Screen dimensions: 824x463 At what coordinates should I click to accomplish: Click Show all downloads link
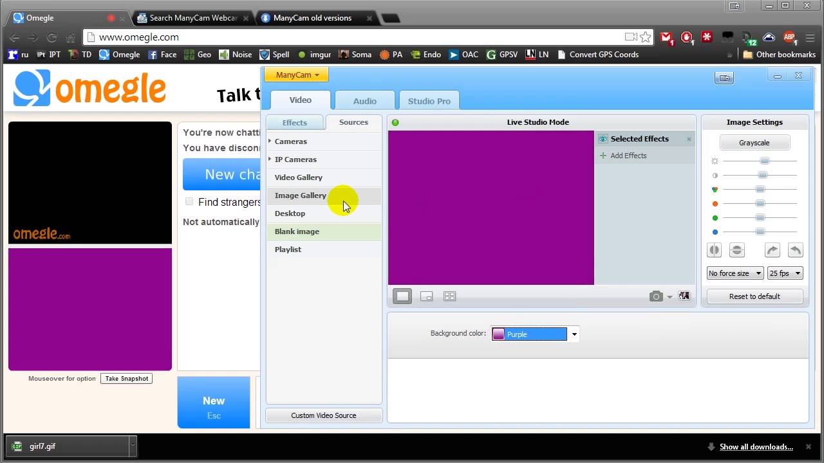[756, 447]
